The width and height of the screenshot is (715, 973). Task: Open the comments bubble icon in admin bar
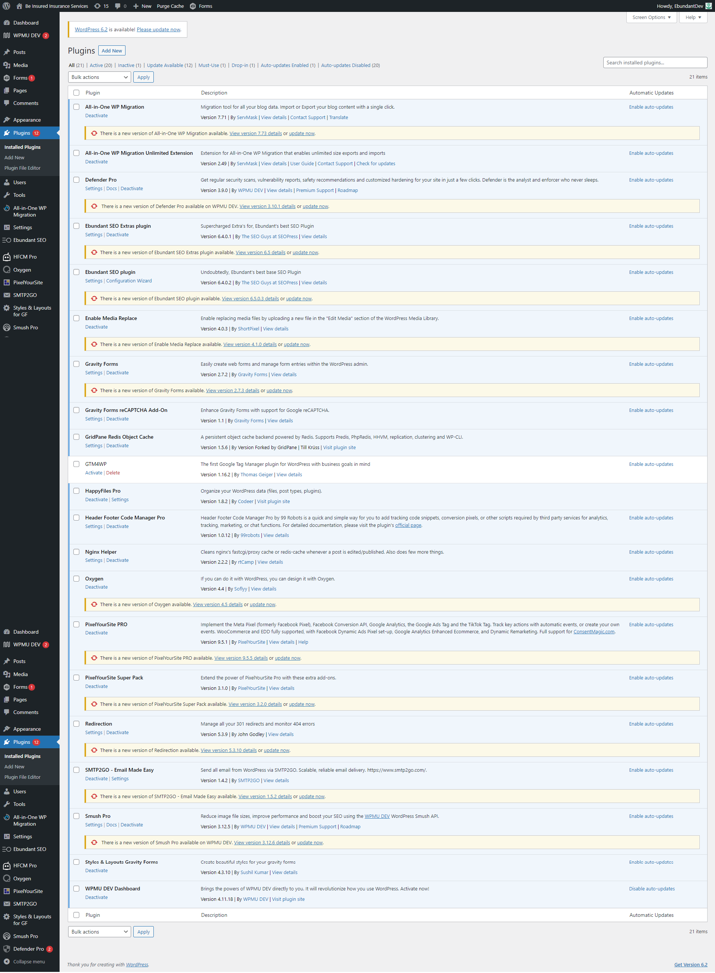point(118,6)
